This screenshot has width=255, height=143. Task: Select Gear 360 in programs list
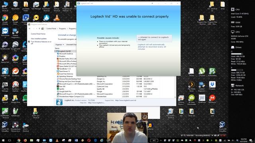(62, 87)
